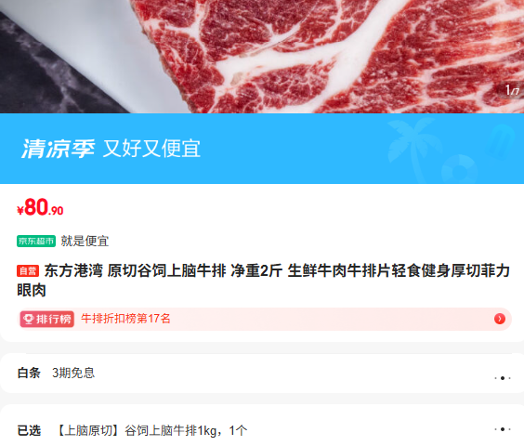
Task: Tap the 眼肉 end of product title
Action: (x=32, y=290)
